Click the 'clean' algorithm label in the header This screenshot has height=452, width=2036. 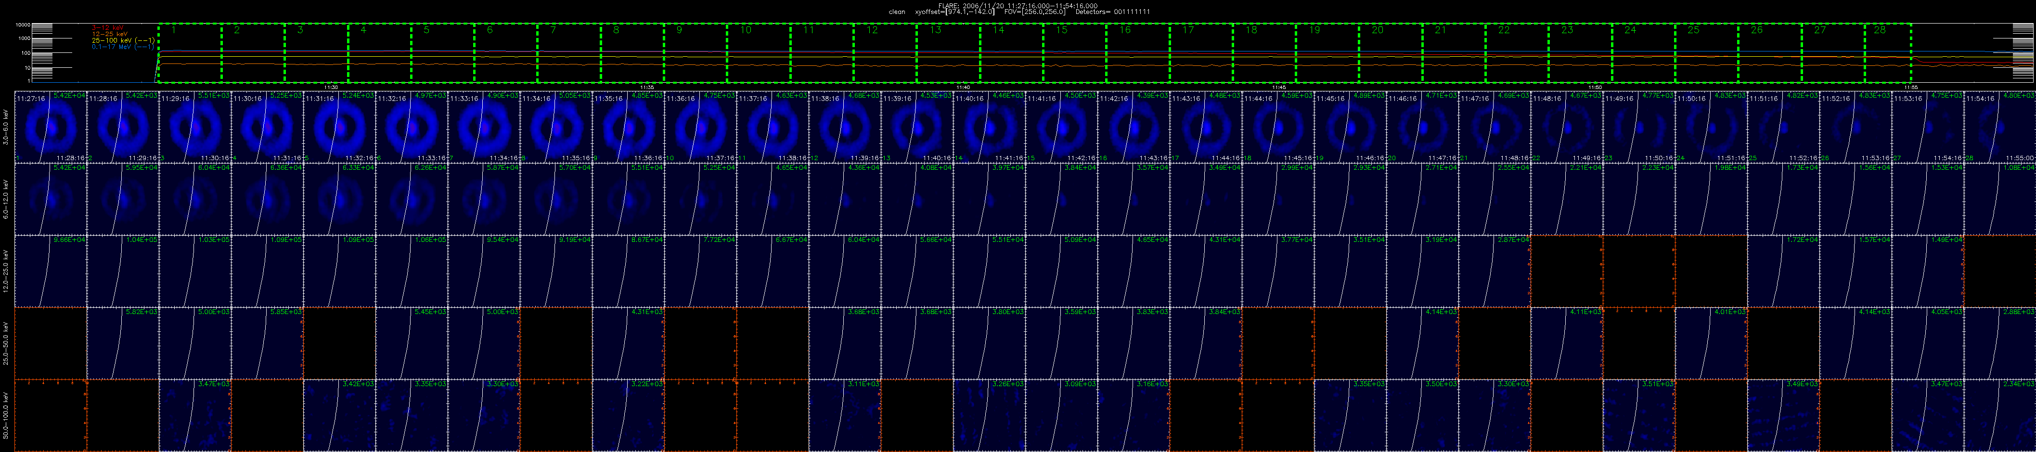[897, 12]
